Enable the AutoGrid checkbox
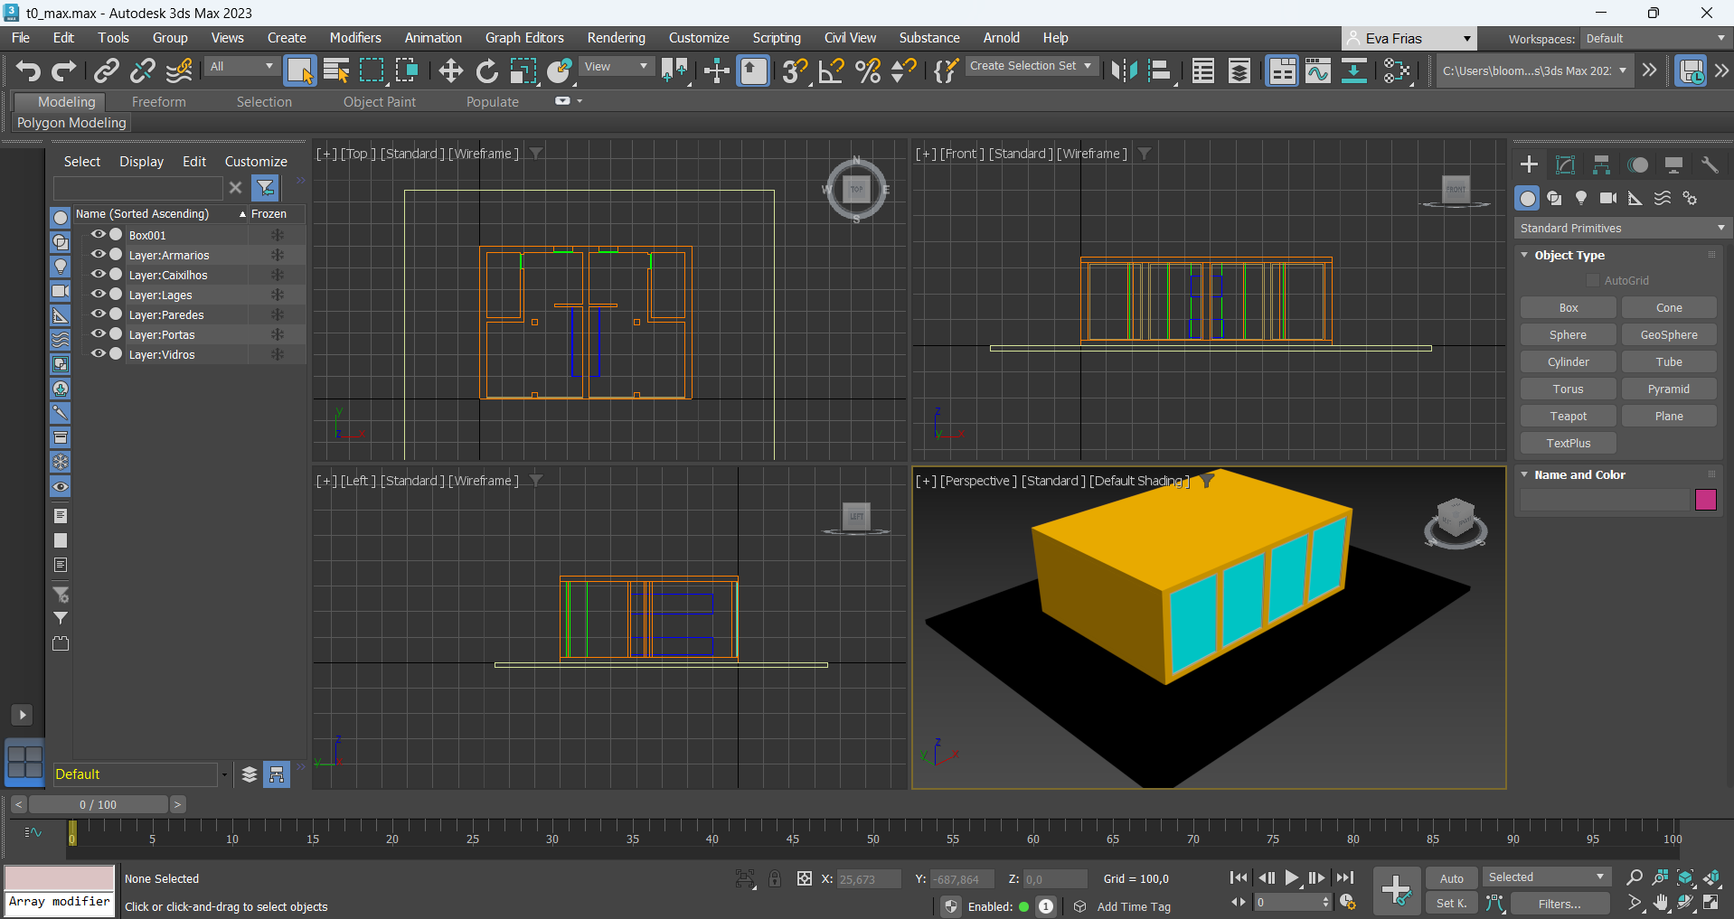Screen dimensions: 1734x919 tap(1593, 281)
